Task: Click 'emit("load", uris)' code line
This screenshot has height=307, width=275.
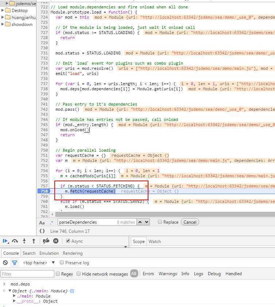Action: click(x=77, y=73)
